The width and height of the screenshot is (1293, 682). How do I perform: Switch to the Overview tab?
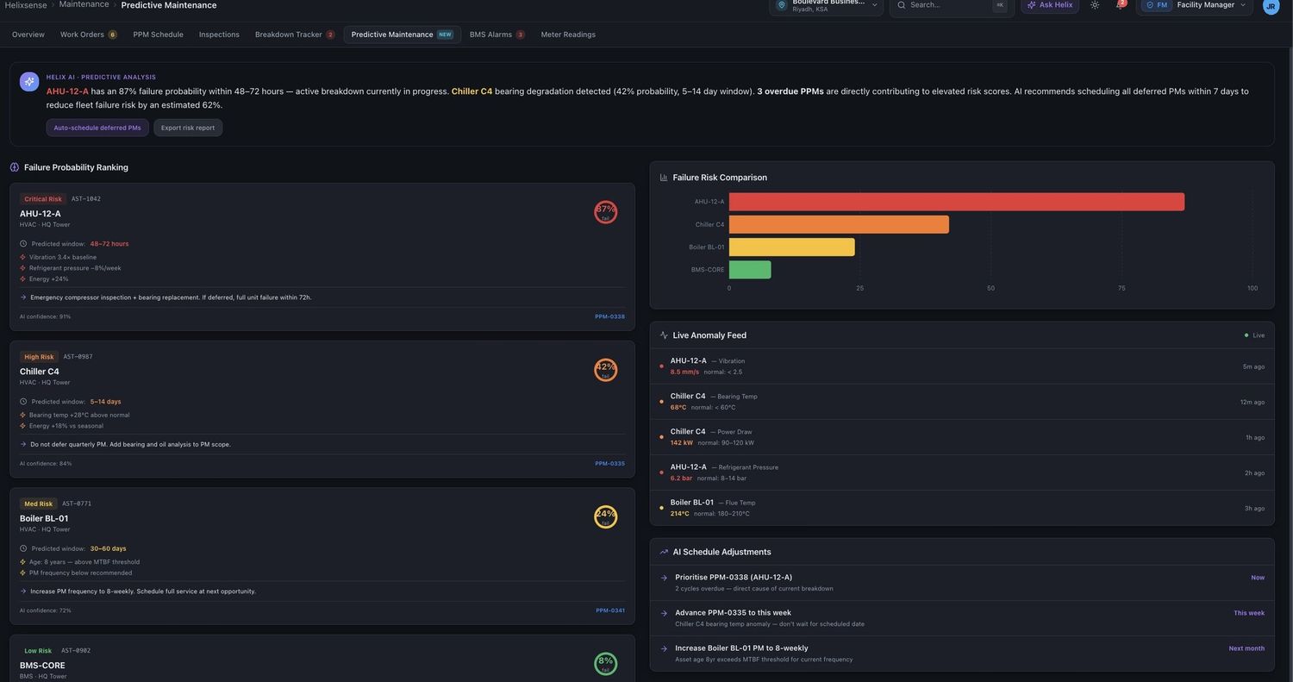(28, 34)
